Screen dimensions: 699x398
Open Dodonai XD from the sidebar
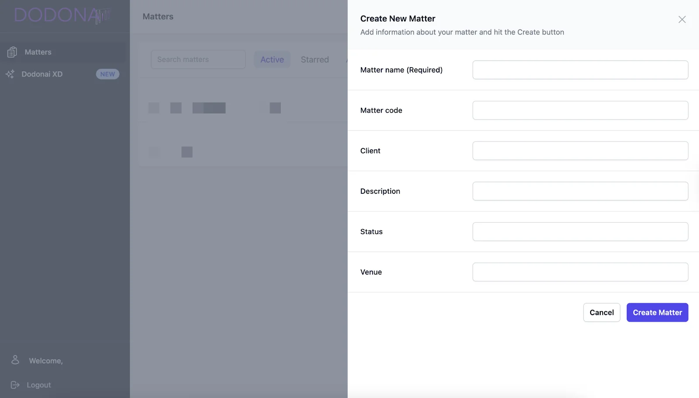[x=42, y=74]
